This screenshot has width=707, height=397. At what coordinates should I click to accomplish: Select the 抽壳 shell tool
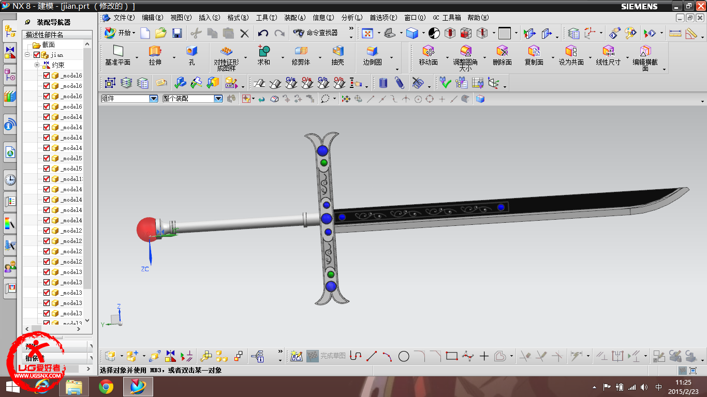click(337, 56)
